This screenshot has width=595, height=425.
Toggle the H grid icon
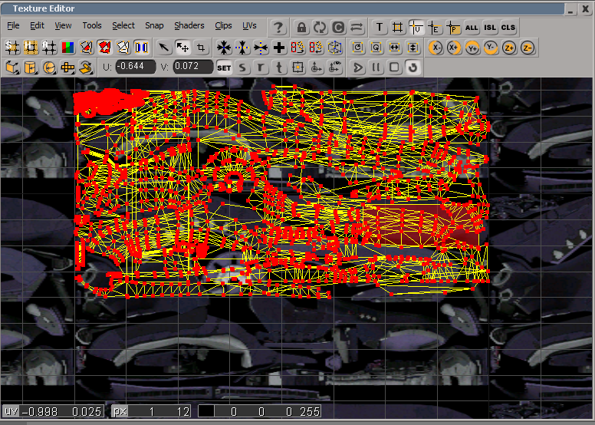[x=31, y=48]
